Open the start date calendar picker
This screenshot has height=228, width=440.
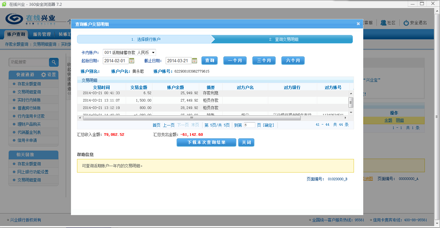[132, 61]
